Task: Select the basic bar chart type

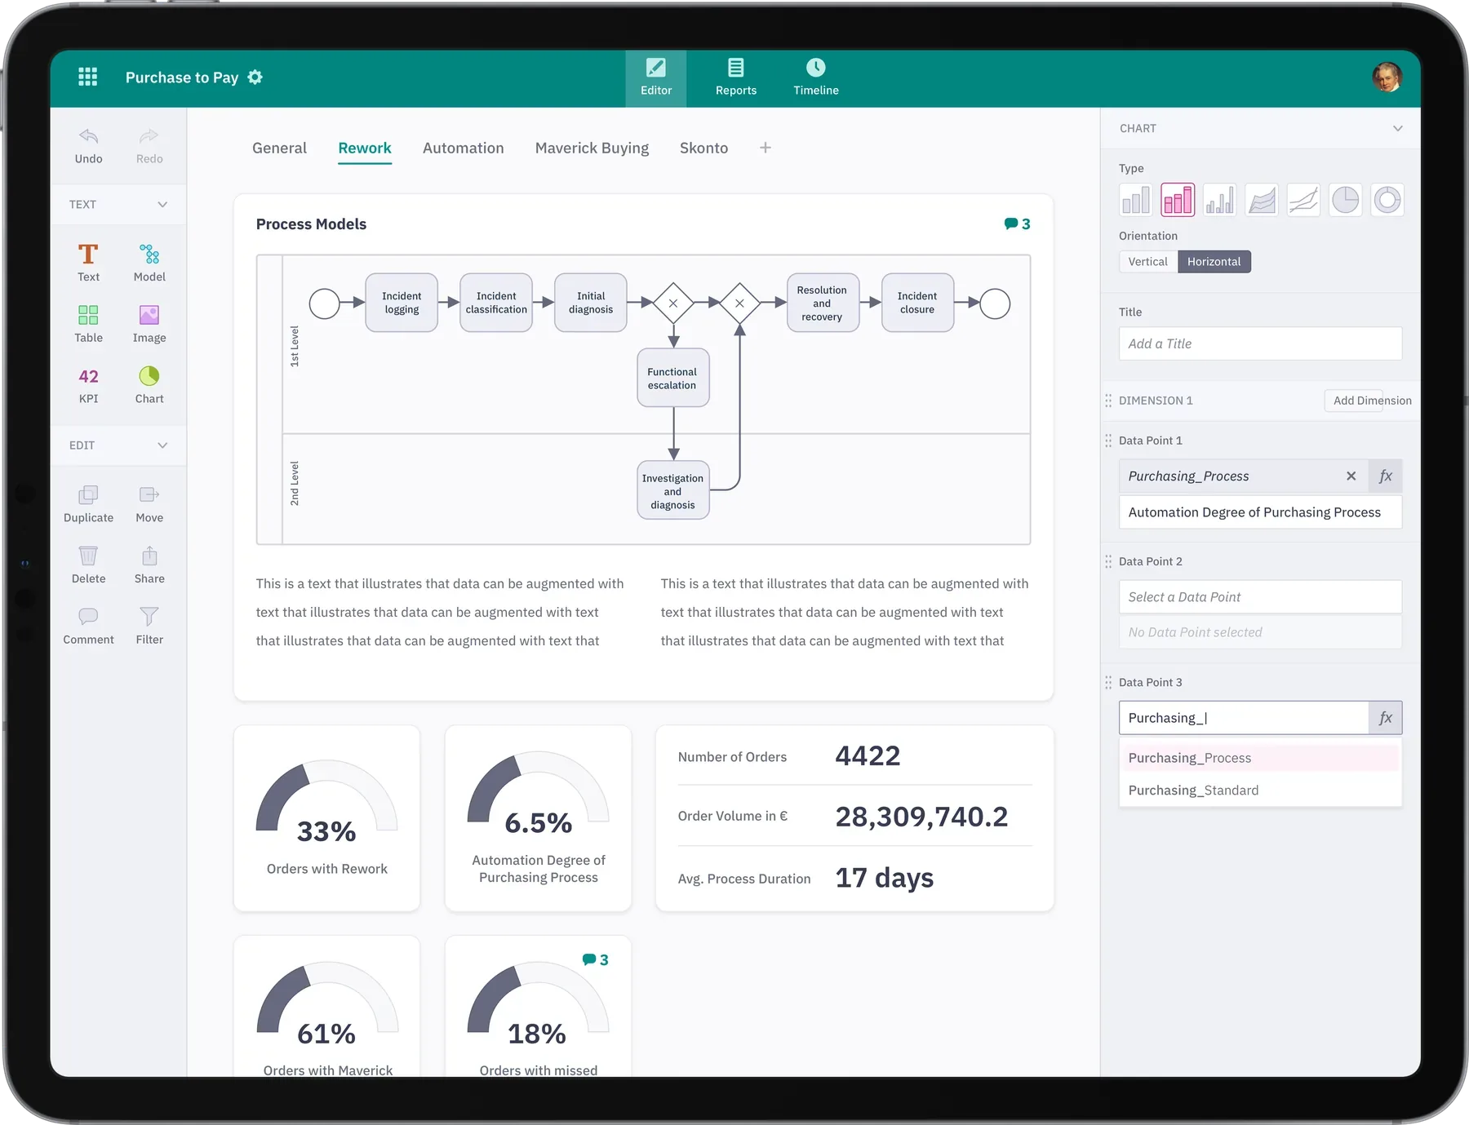Action: point(1135,200)
